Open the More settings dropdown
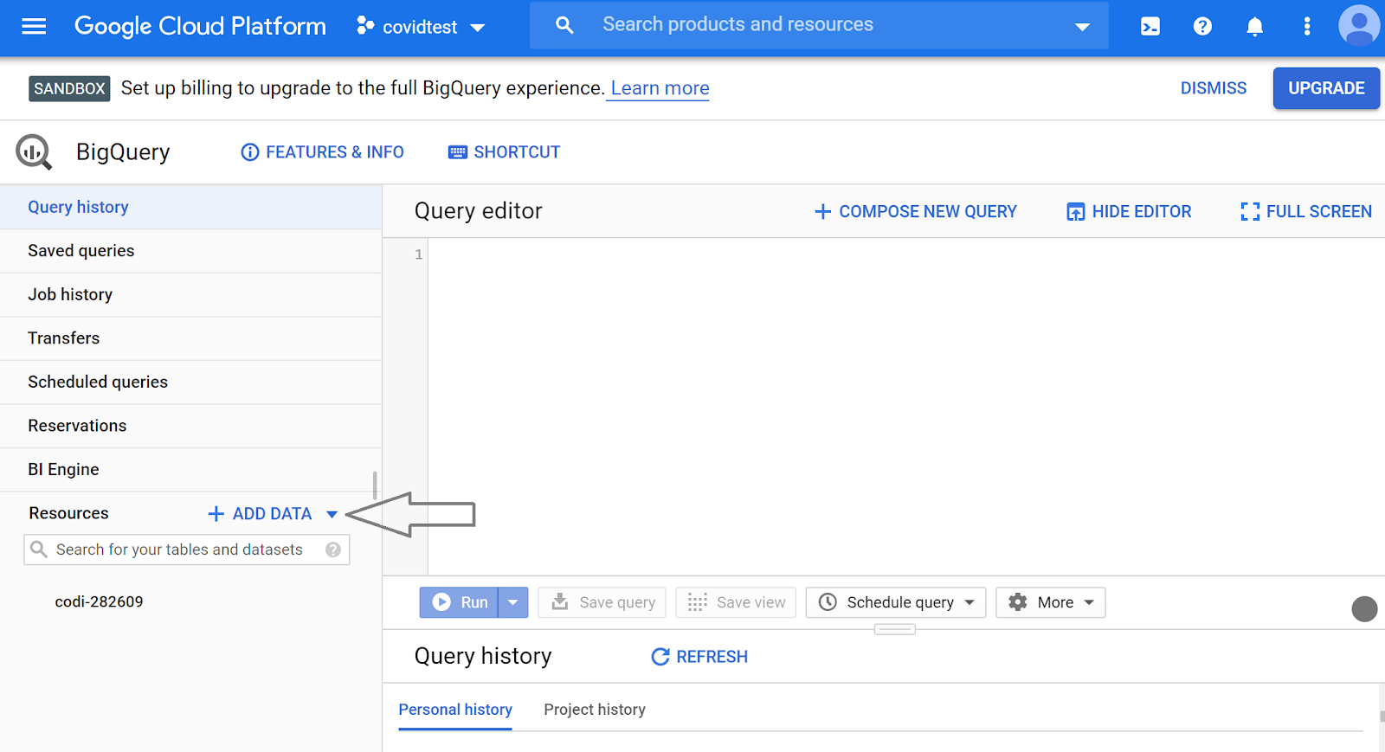Viewport: 1385px width, 752px height. tap(1051, 602)
